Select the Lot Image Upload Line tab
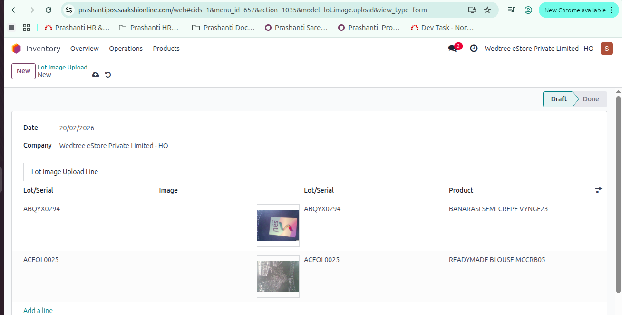The width and height of the screenshot is (622, 315). tap(65, 172)
